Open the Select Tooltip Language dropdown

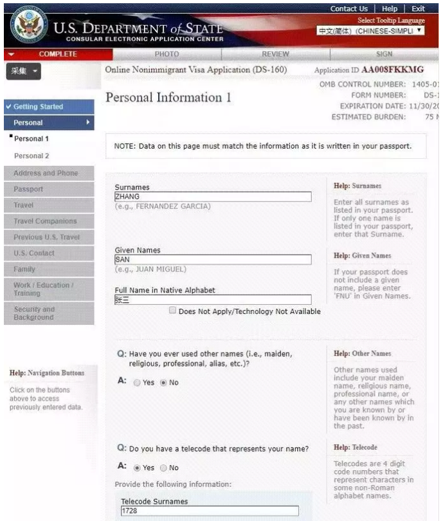(x=371, y=31)
